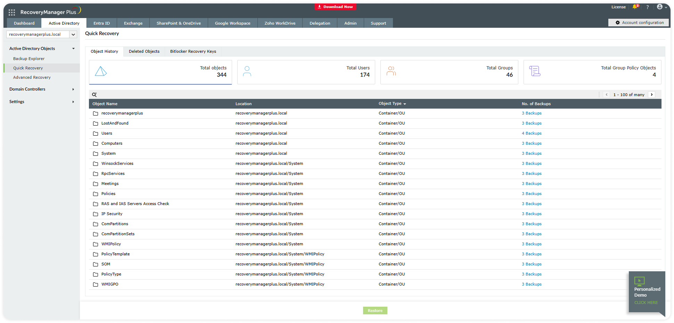Click the Total objects triangle icon

101,71
